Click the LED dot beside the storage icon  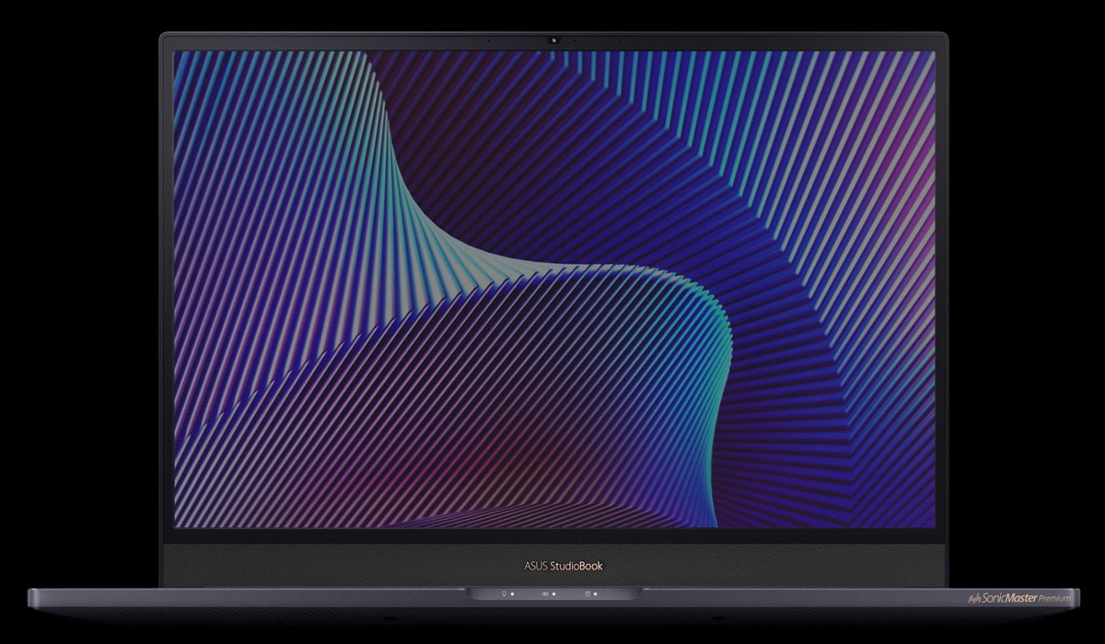tap(595, 594)
